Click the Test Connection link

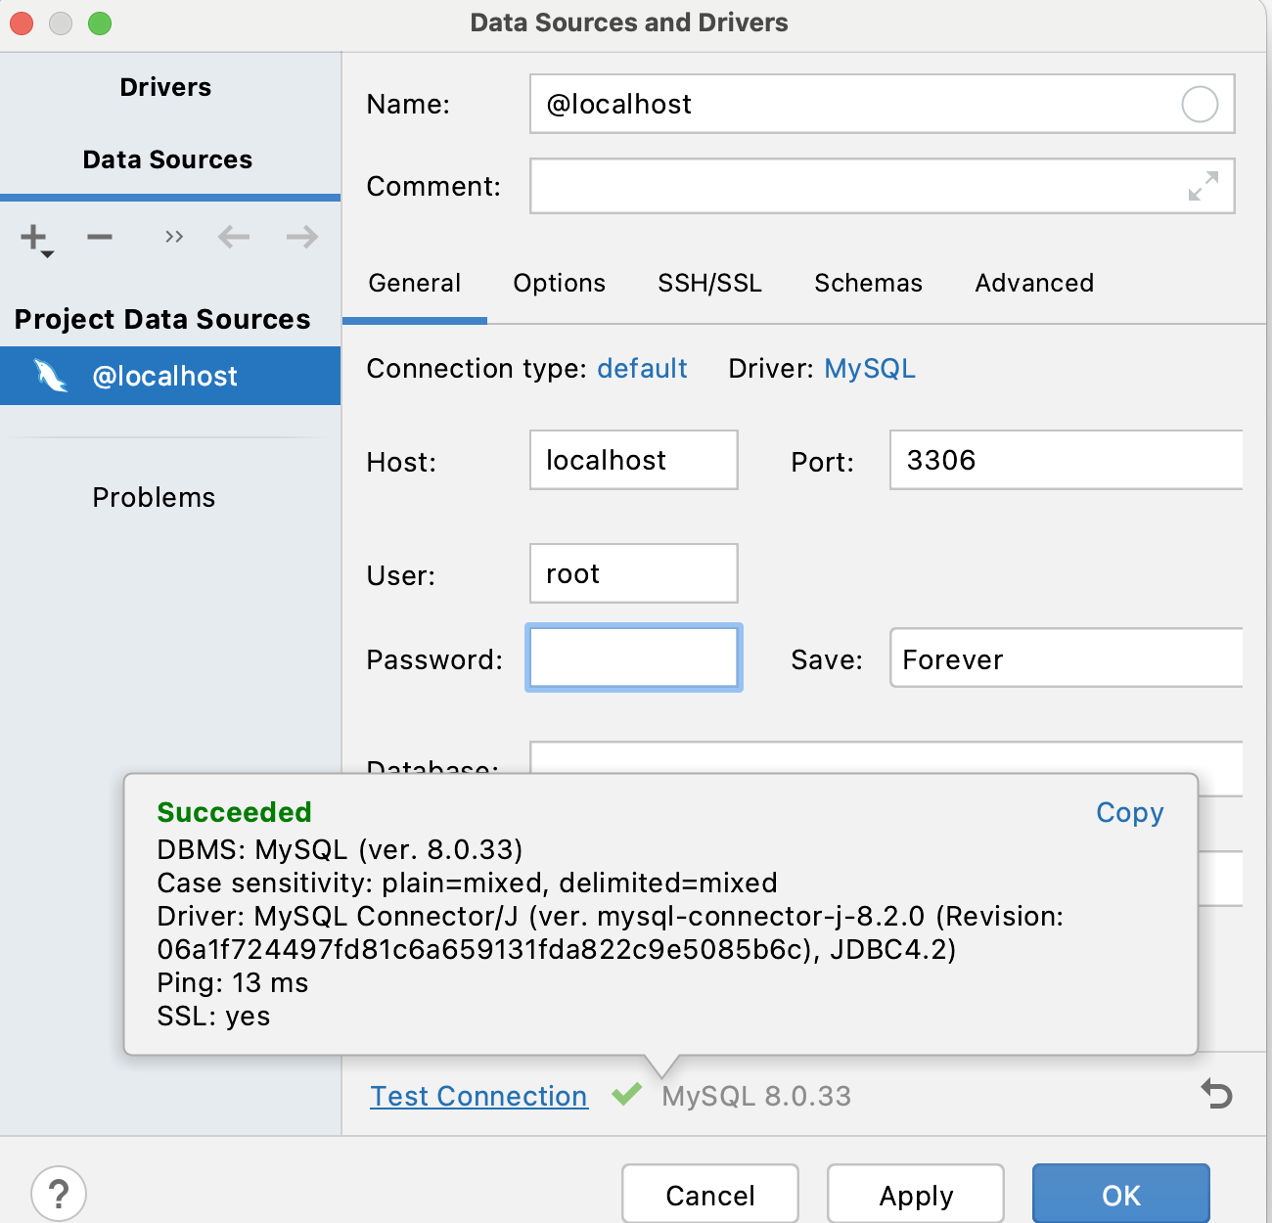tap(478, 1096)
